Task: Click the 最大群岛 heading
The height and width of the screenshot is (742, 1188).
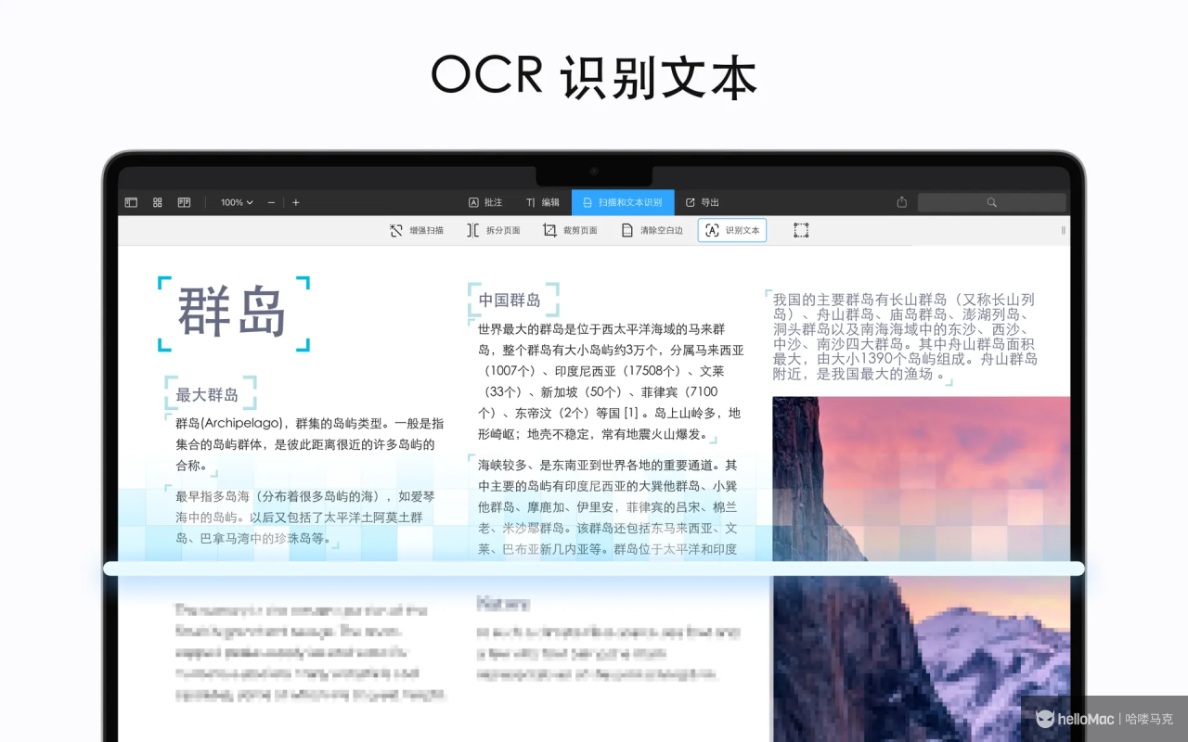Action: (207, 395)
